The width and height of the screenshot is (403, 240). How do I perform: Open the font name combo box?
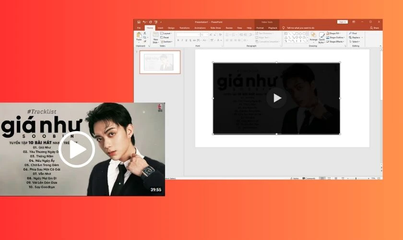188,35
